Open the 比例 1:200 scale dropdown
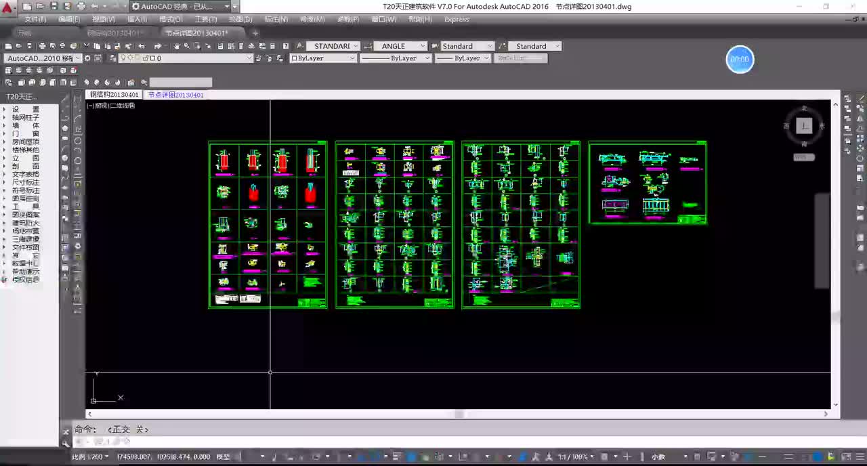 90,457
